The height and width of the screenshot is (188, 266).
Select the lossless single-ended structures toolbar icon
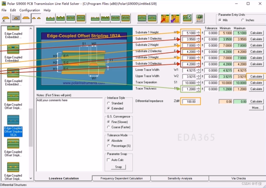[x=6, y=18]
